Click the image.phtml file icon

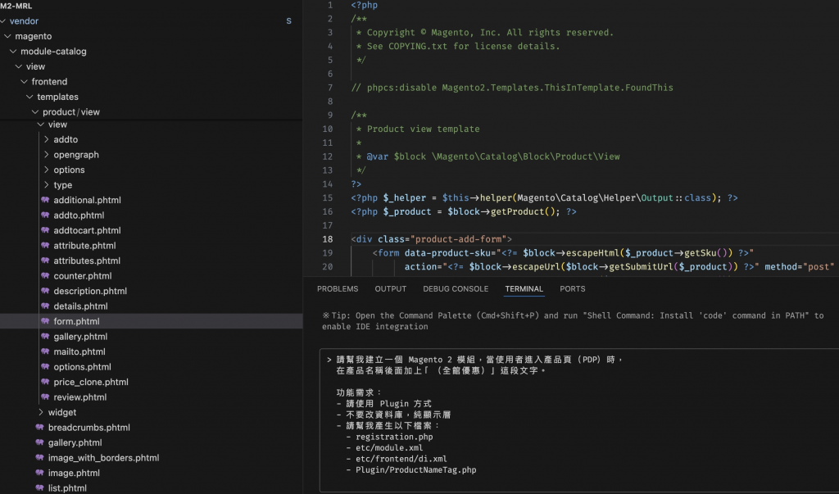39,473
